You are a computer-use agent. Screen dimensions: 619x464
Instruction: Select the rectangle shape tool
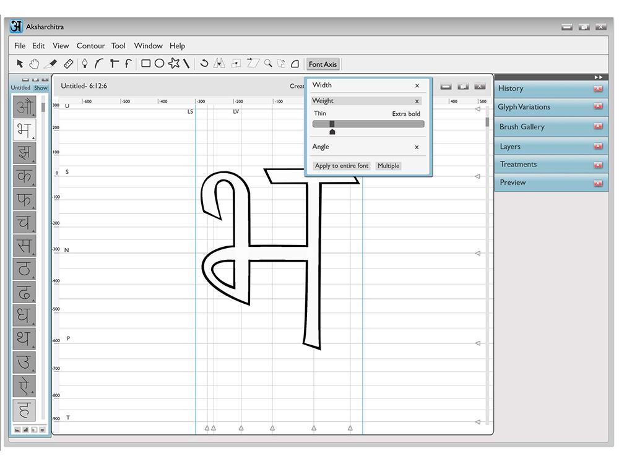[x=146, y=63]
